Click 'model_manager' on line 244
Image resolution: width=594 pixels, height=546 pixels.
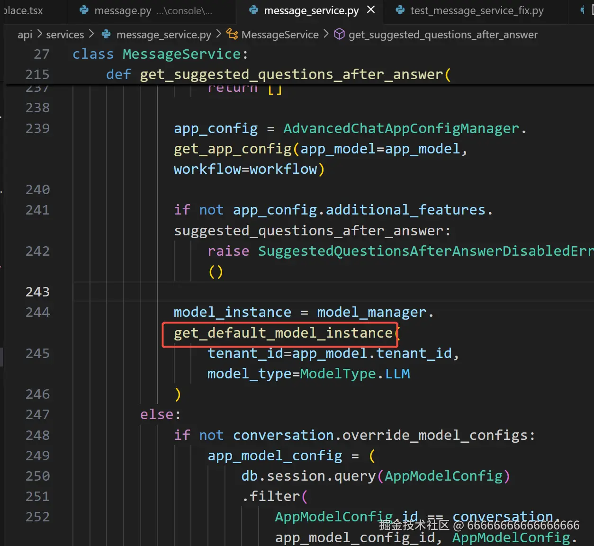tap(372, 312)
